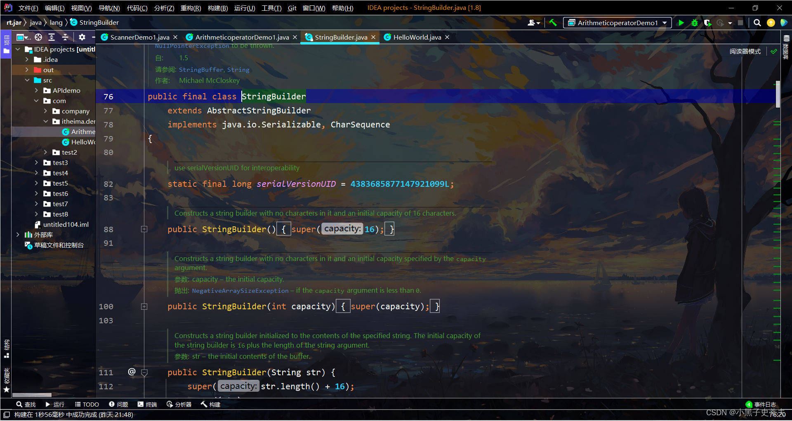Screen dimensions: 792x421
Task: Expand the external libraries node
Action: tap(18, 235)
